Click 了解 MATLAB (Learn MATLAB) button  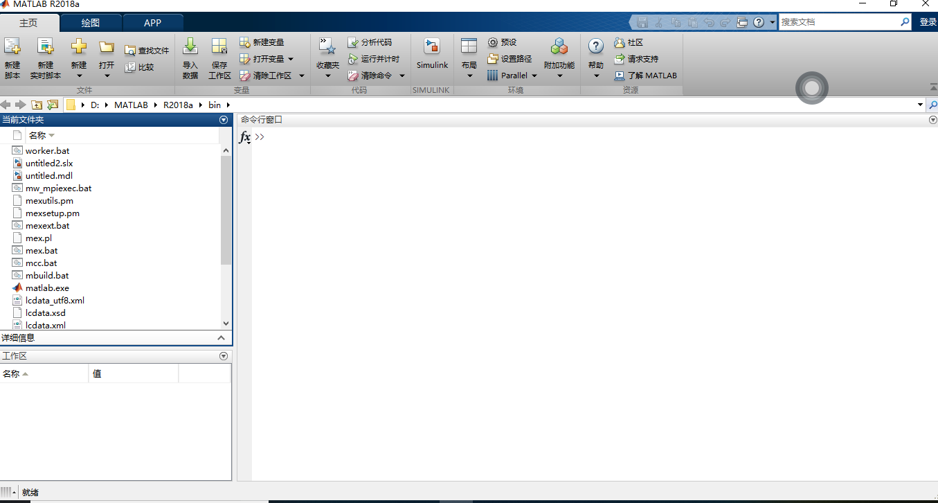click(645, 76)
